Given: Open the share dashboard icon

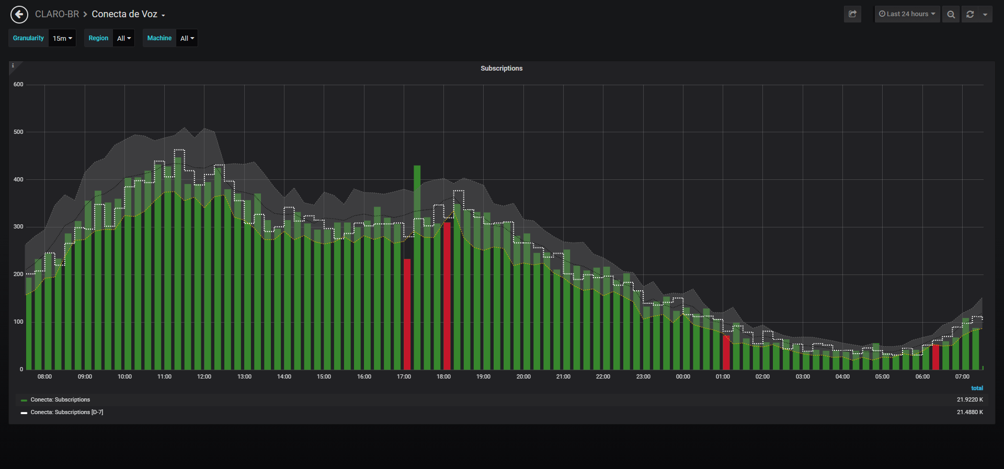Looking at the screenshot, I should click(852, 14).
